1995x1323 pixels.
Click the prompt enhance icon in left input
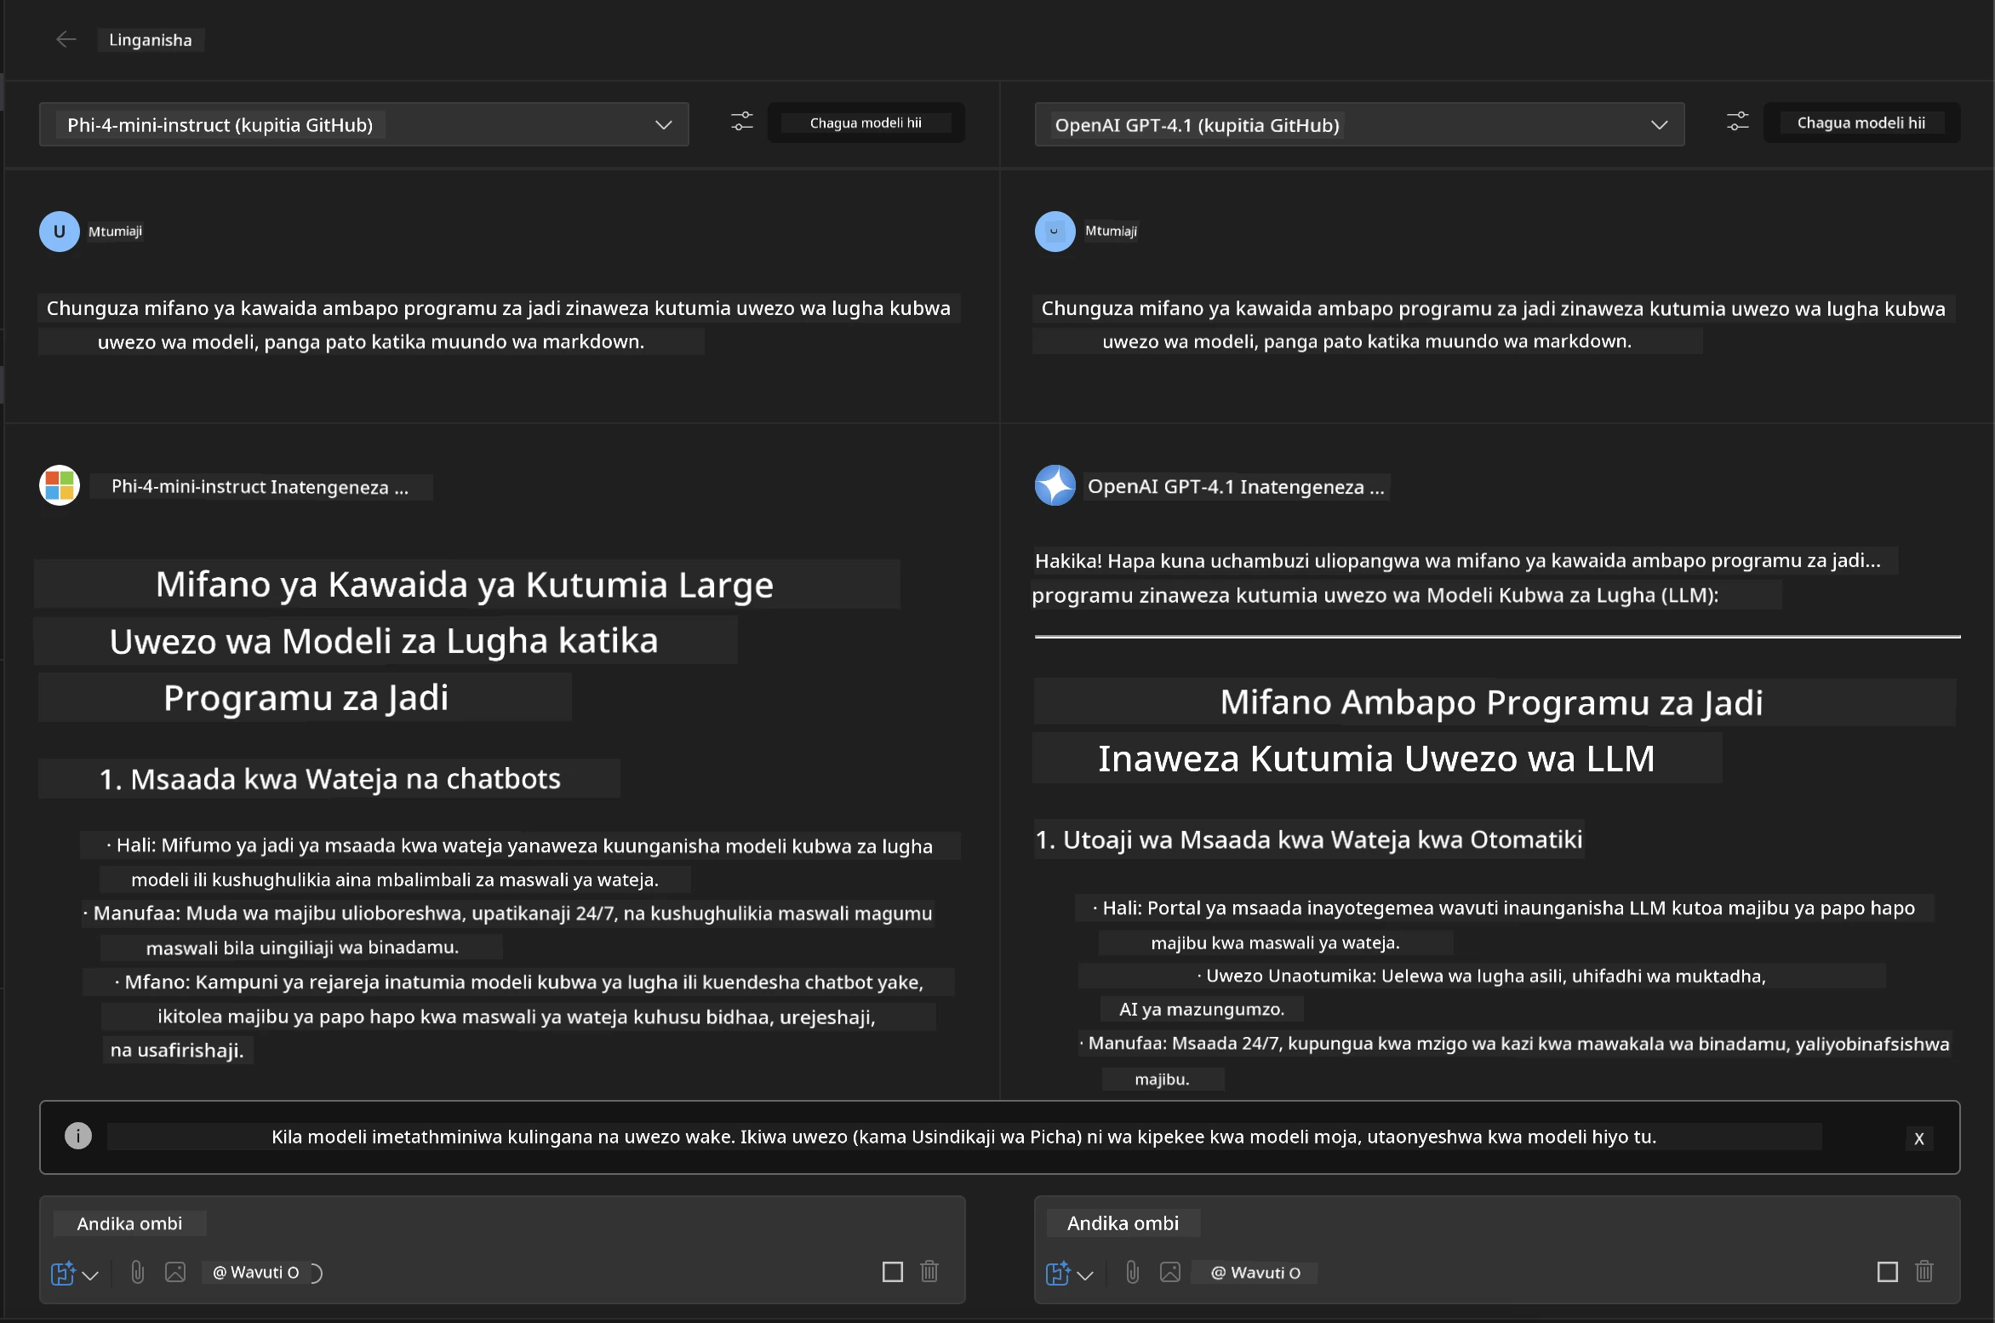tap(63, 1273)
